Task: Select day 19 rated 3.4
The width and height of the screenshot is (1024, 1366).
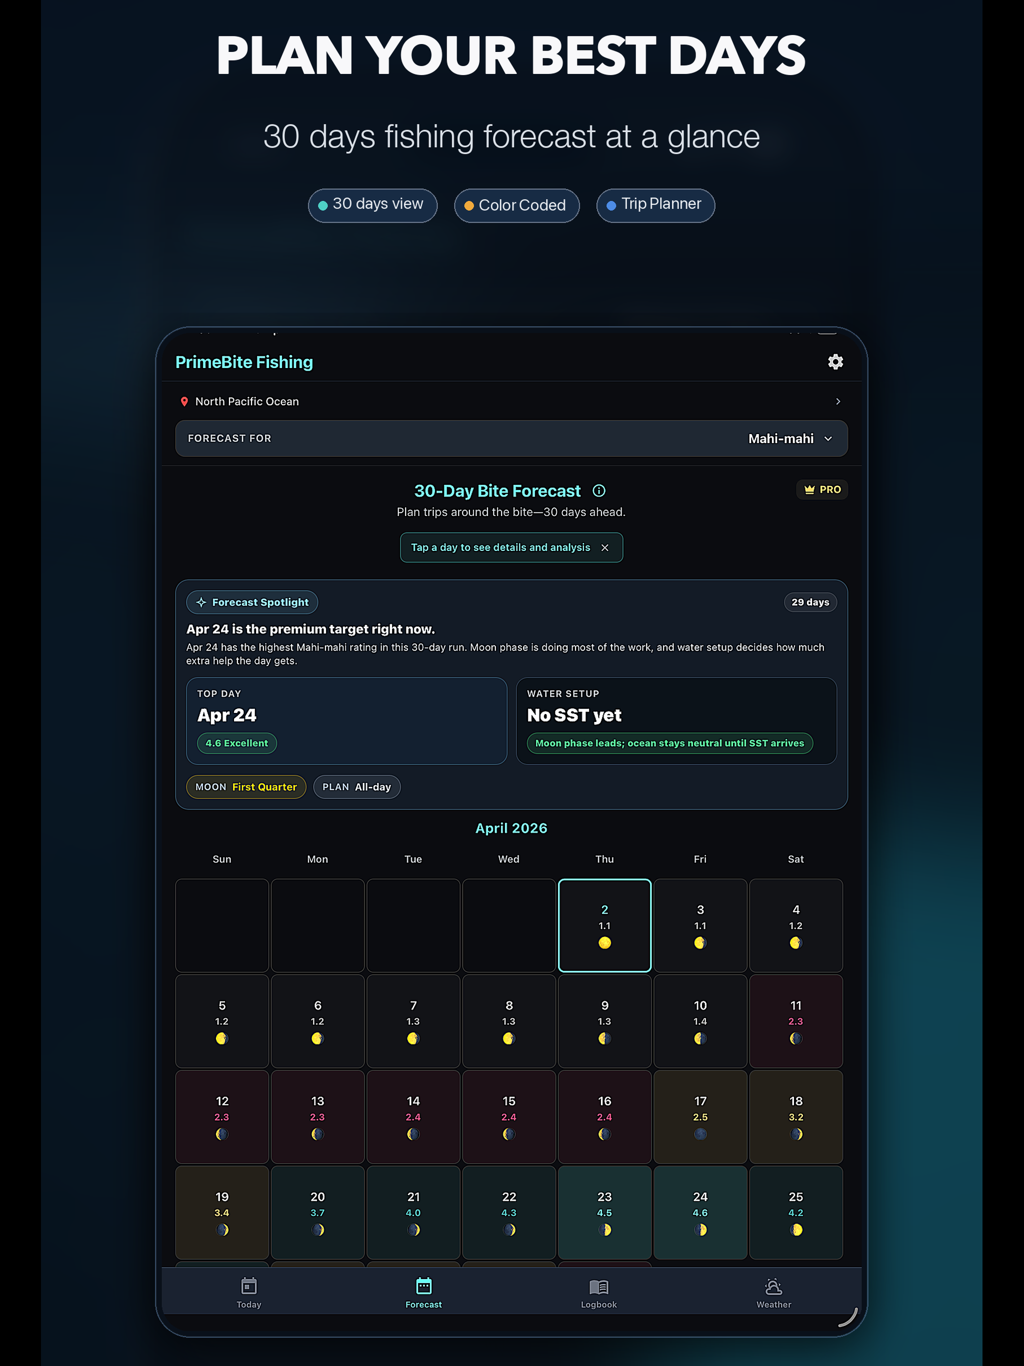Action: (221, 1212)
